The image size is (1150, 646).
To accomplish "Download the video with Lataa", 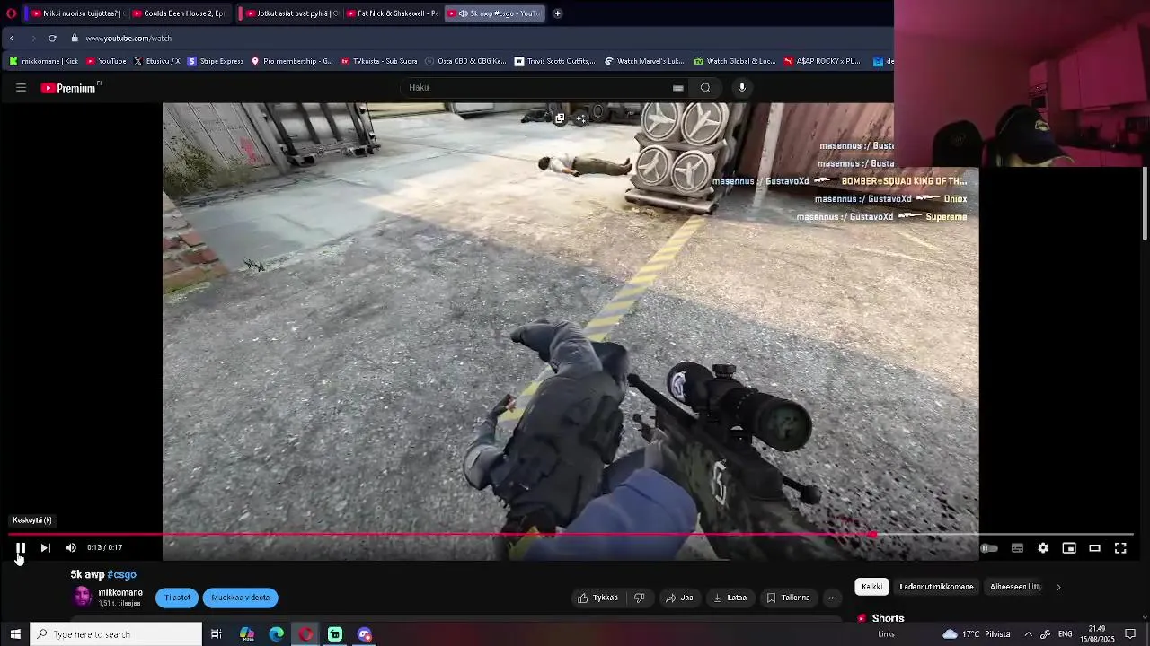I will click(730, 598).
